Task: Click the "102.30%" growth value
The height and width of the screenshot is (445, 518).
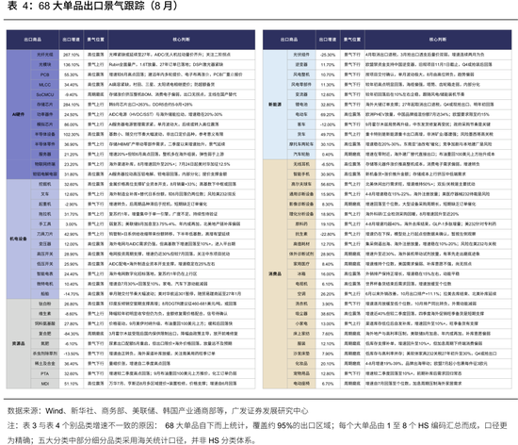Action: point(72,135)
